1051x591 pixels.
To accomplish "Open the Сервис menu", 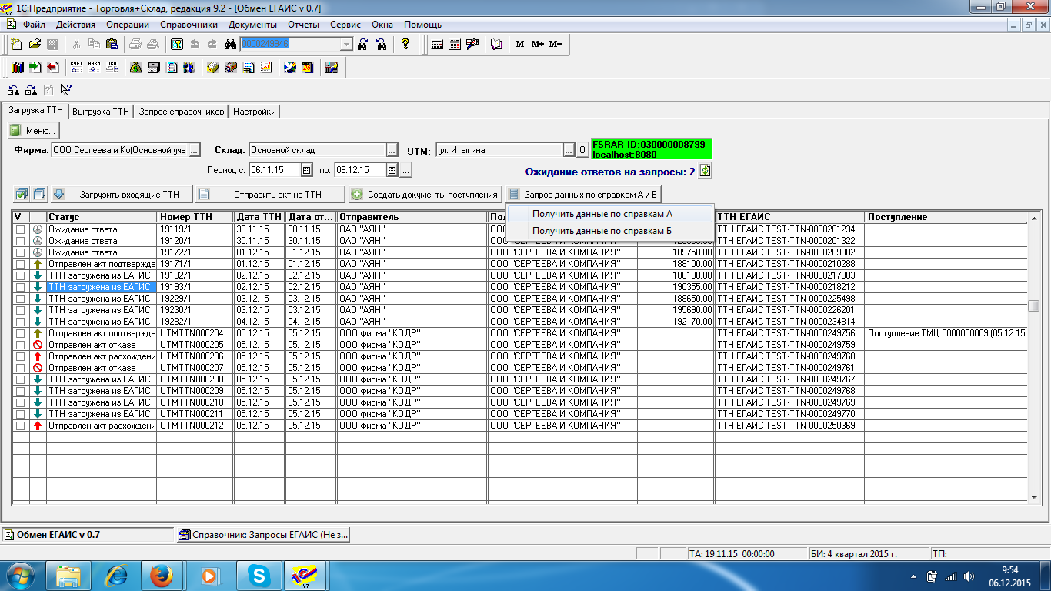I will [x=345, y=25].
